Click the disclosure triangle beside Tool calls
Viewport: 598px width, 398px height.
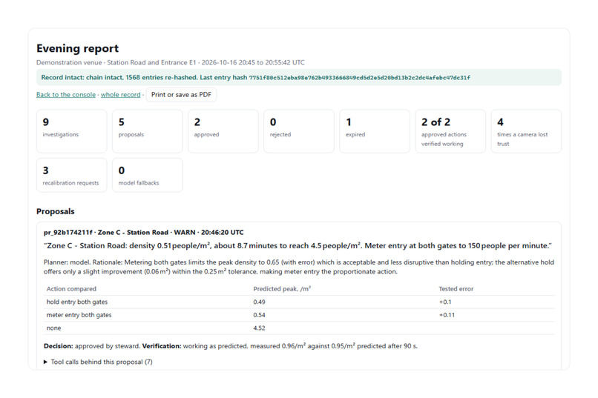pyautogui.click(x=45, y=362)
